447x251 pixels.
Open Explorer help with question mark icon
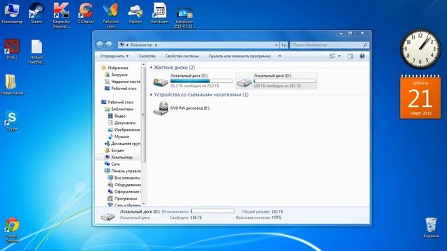pyautogui.click(x=362, y=56)
